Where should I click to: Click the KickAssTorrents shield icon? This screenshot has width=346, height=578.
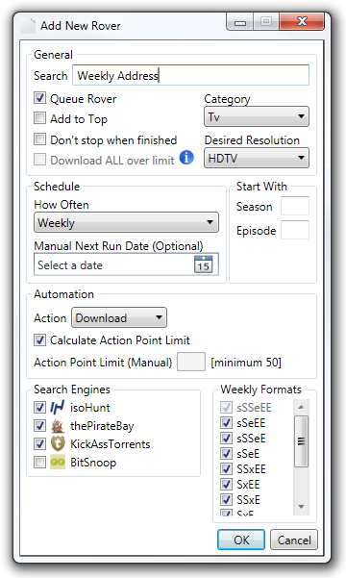(x=58, y=443)
